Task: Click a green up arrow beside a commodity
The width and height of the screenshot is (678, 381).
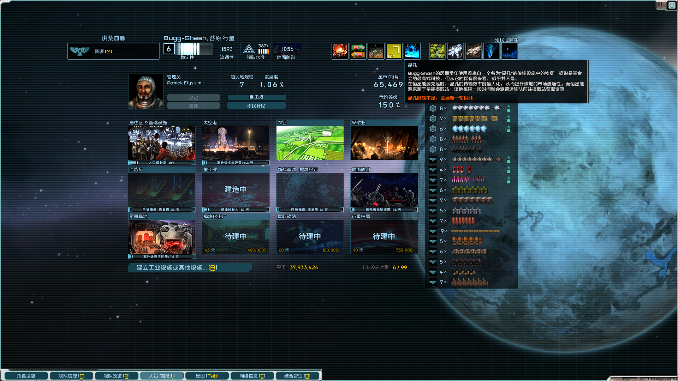Action: (x=509, y=109)
